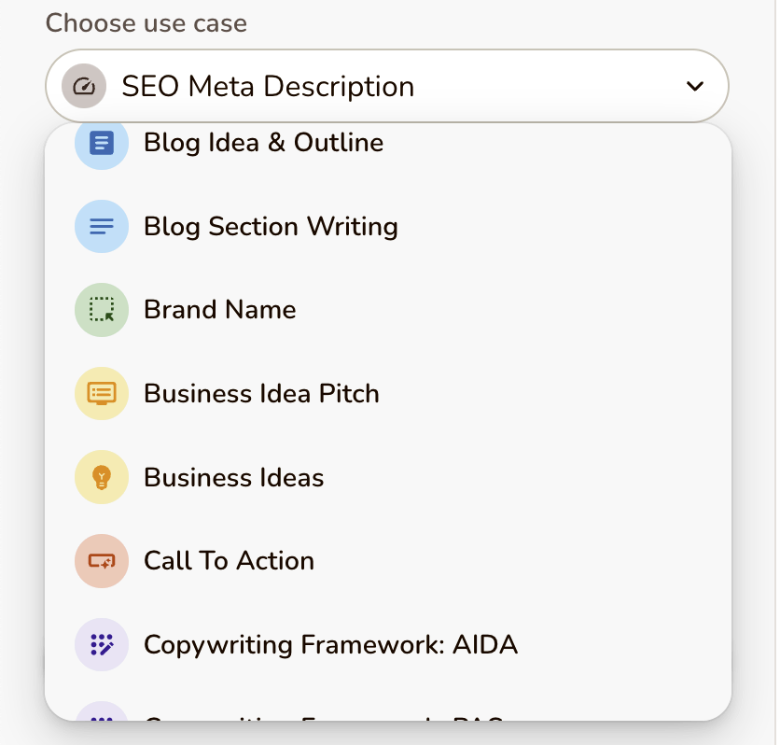Click the Blog Section Writing lines icon

pyautogui.click(x=101, y=227)
